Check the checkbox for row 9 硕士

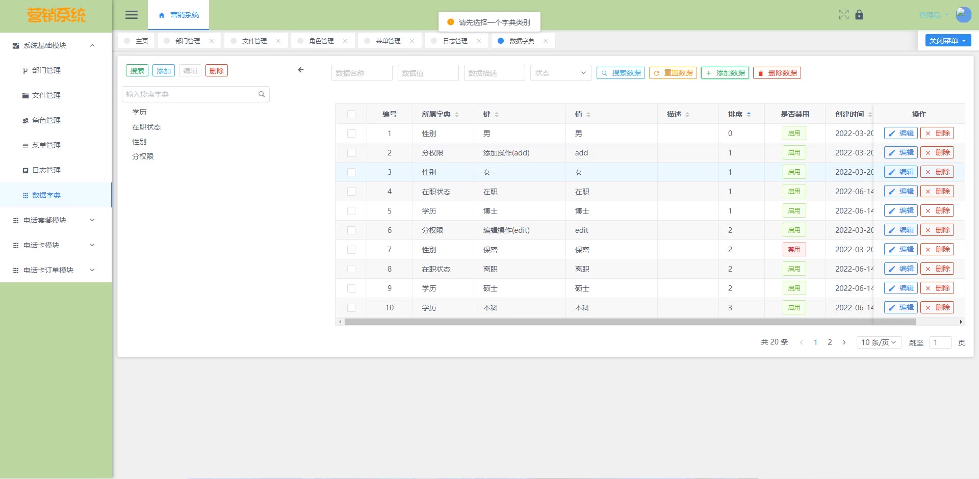[x=351, y=288]
